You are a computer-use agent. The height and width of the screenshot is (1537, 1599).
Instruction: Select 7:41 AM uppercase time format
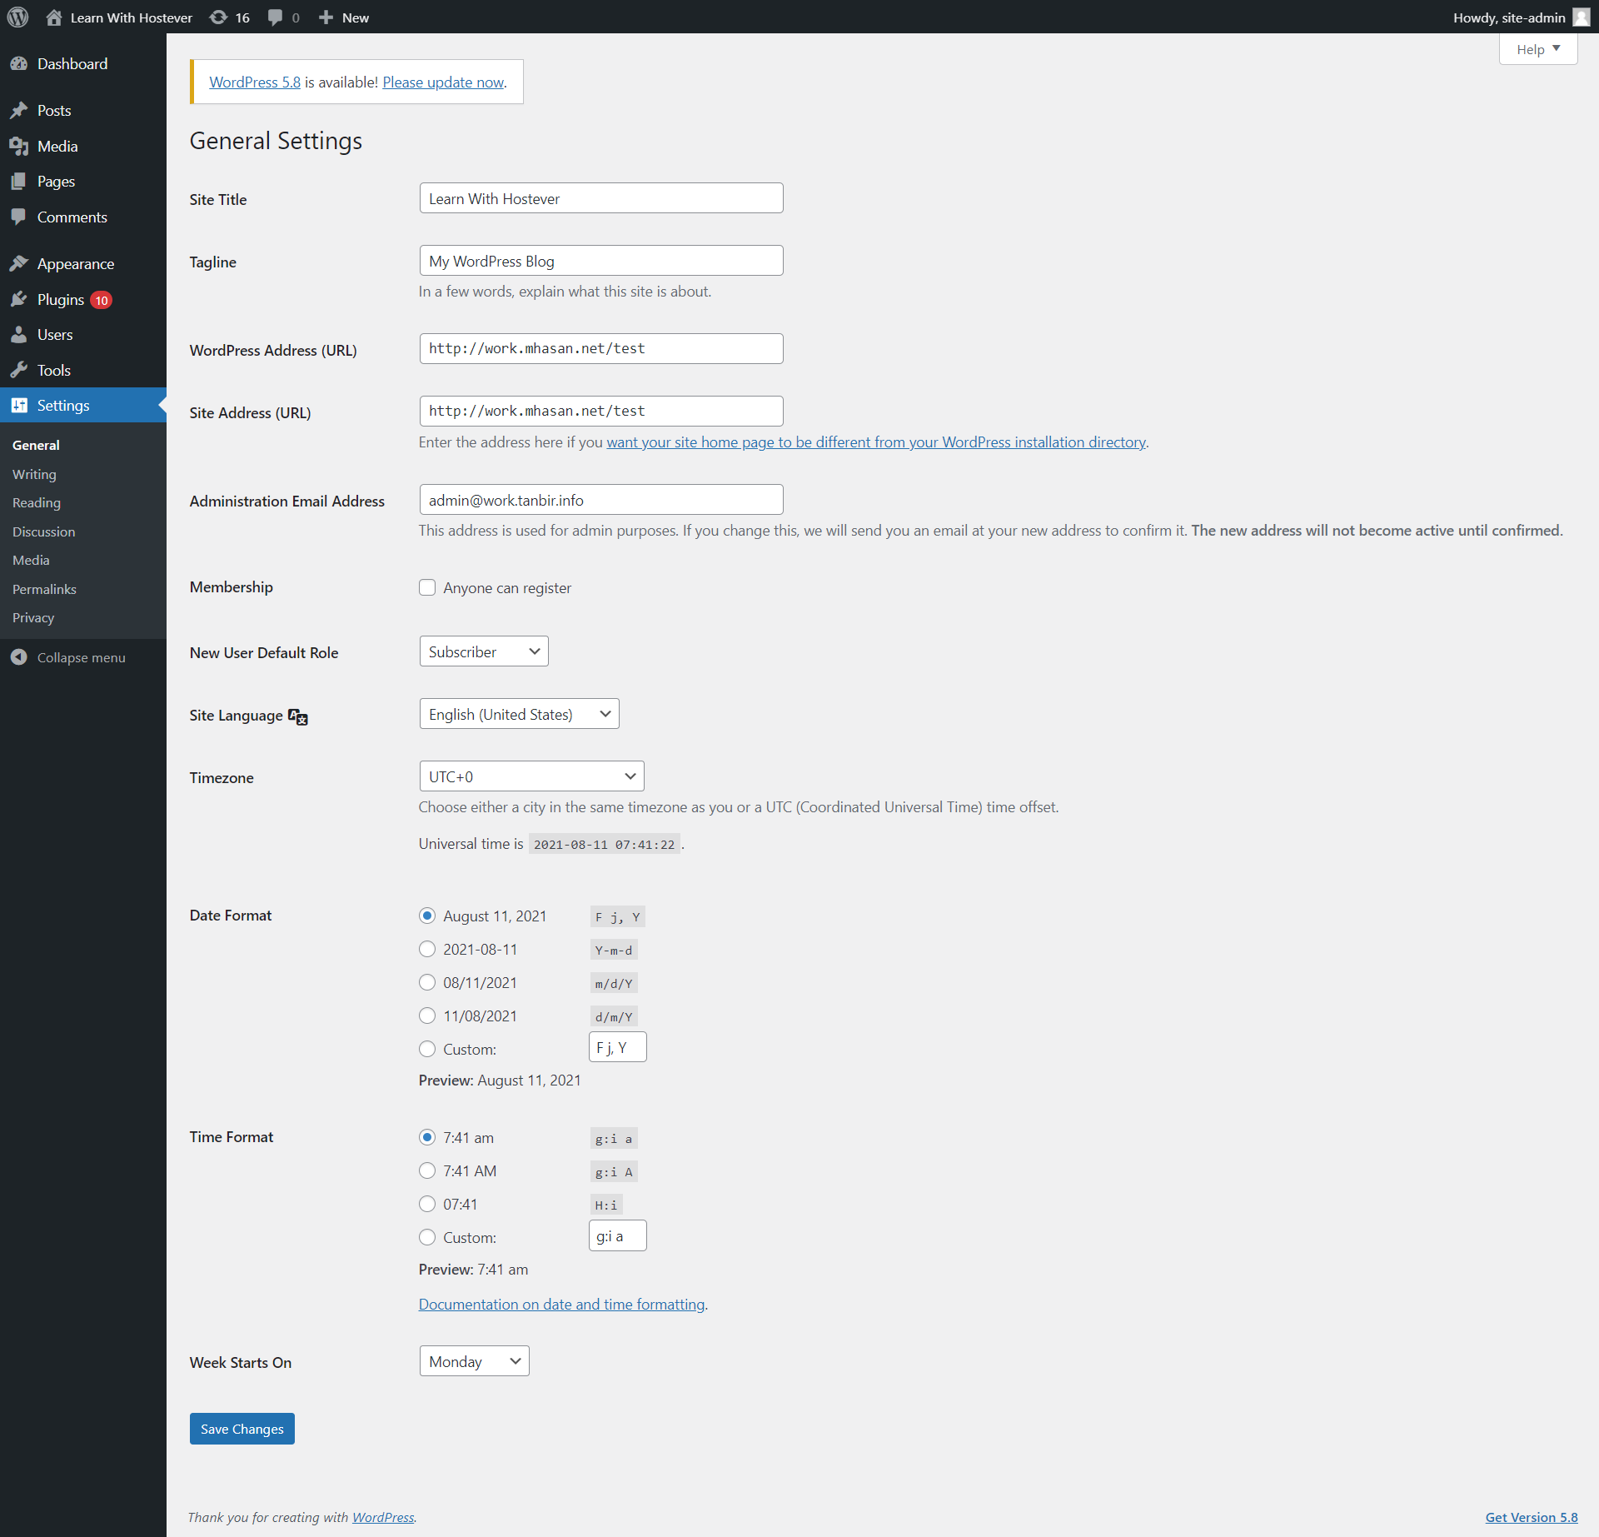point(427,1170)
